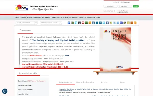
Task: Focus the Search site contents field
Action: [25, 23]
